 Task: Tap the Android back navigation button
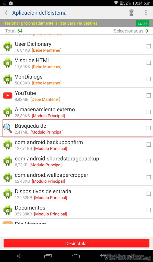pos(104,256)
